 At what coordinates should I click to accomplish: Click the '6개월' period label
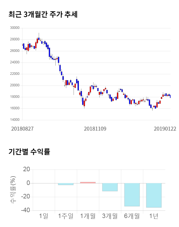coord(132,216)
